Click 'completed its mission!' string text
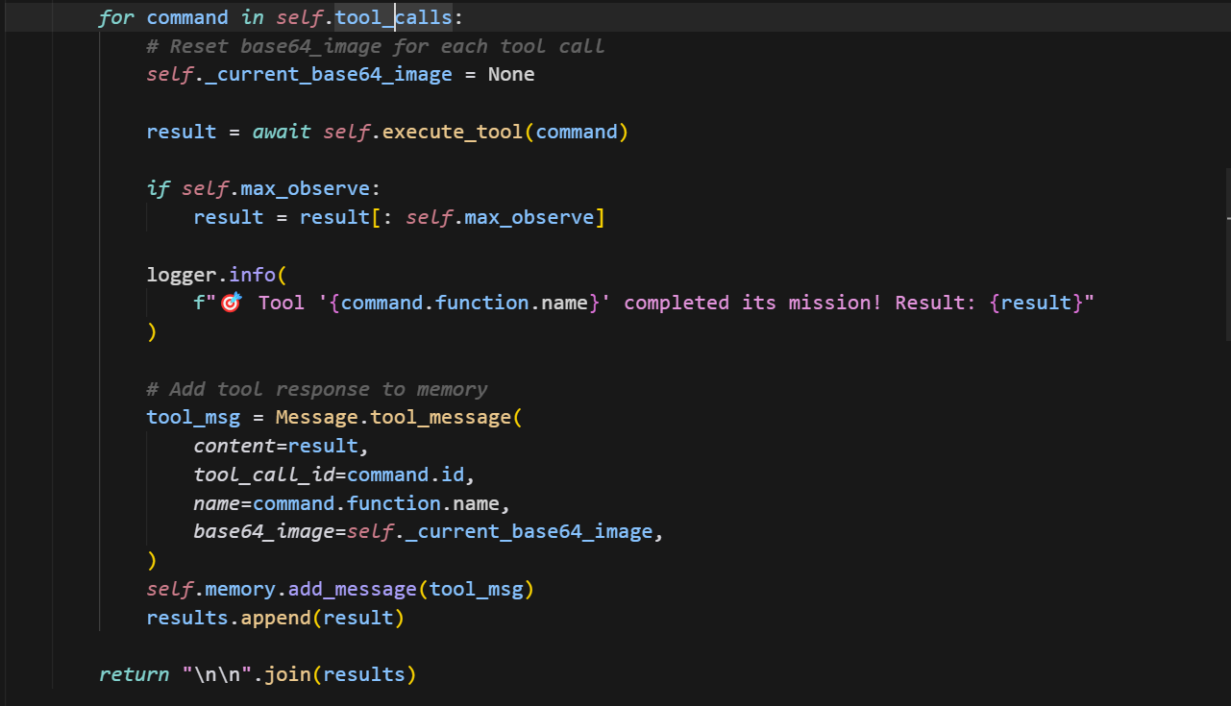Screen dimensions: 1231x706 tap(752, 303)
